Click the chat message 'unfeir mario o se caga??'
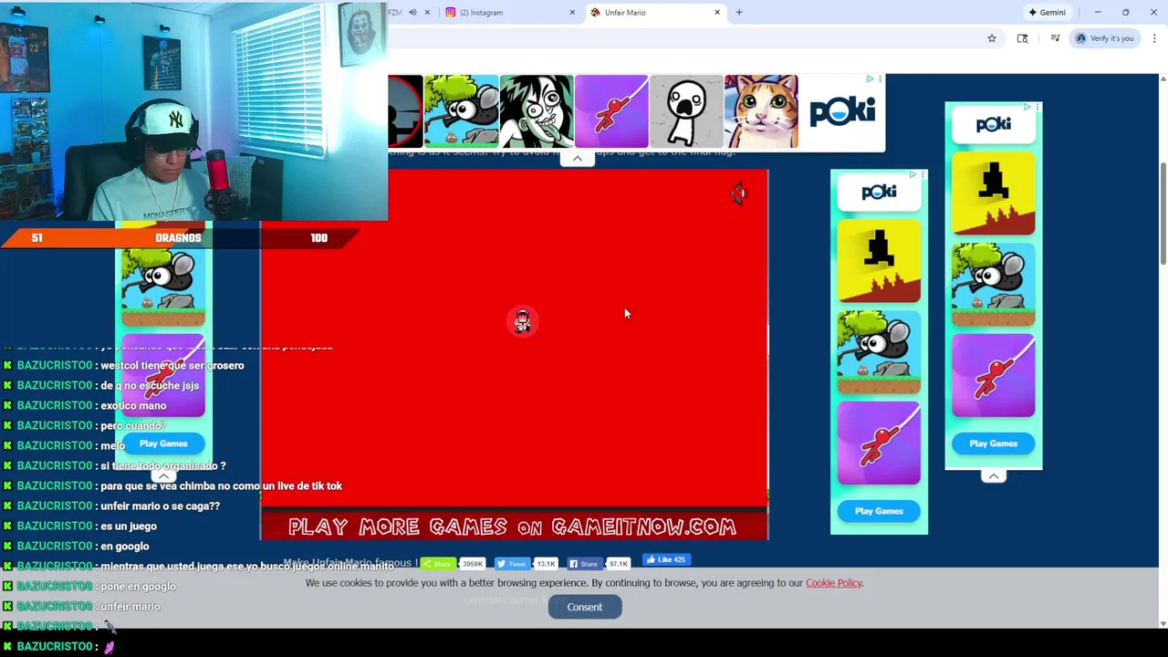 coord(160,506)
